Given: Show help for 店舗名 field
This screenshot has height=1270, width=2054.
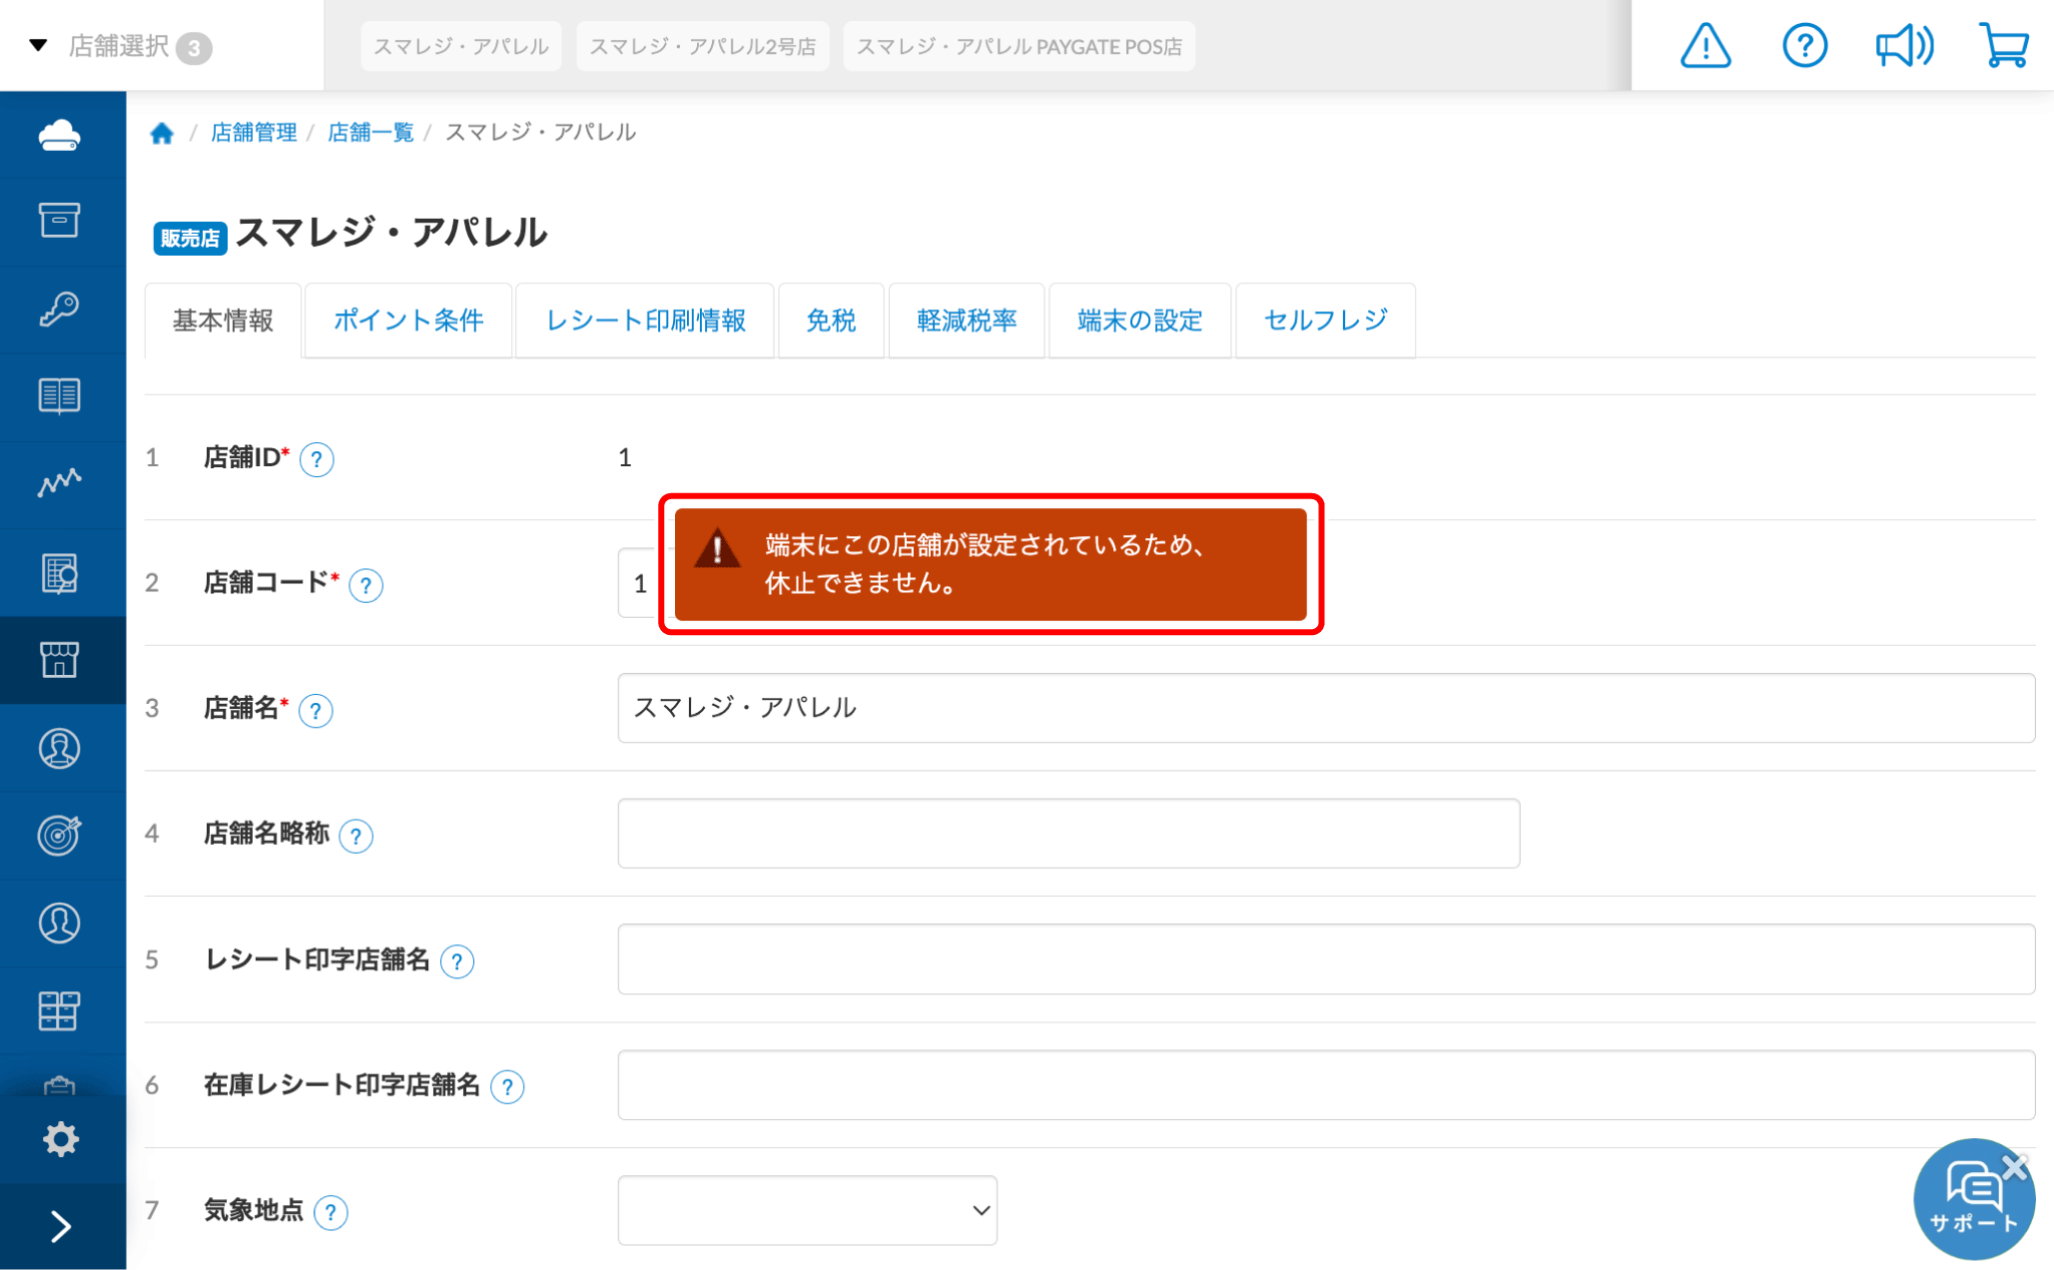Looking at the screenshot, I should pyautogui.click(x=316, y=711).
